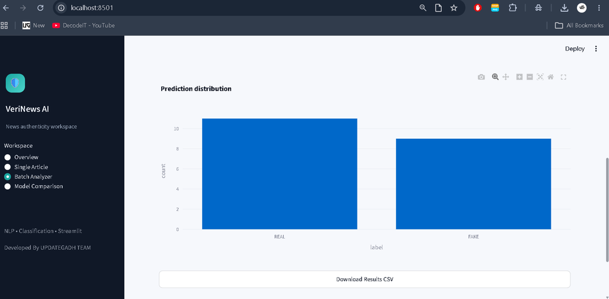This screenshot has width=609, height=299.
Task: Click the FAKE bar in the chart
Action: click(473, 184)
